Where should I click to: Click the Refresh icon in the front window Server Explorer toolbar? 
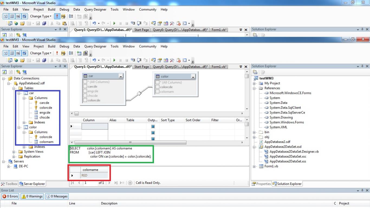point(4,72)
